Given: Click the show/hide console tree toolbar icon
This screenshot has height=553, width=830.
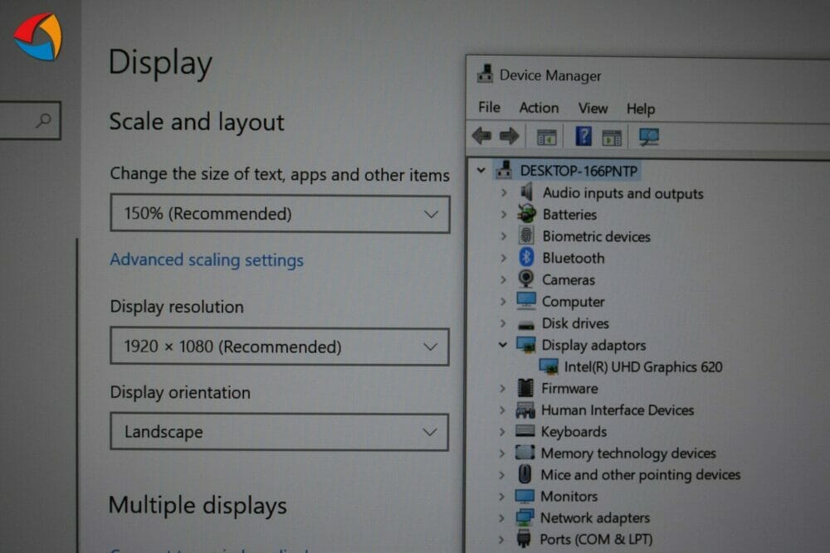Looking at the screenshot, I should pyautogui.click(x=547, y=137).
